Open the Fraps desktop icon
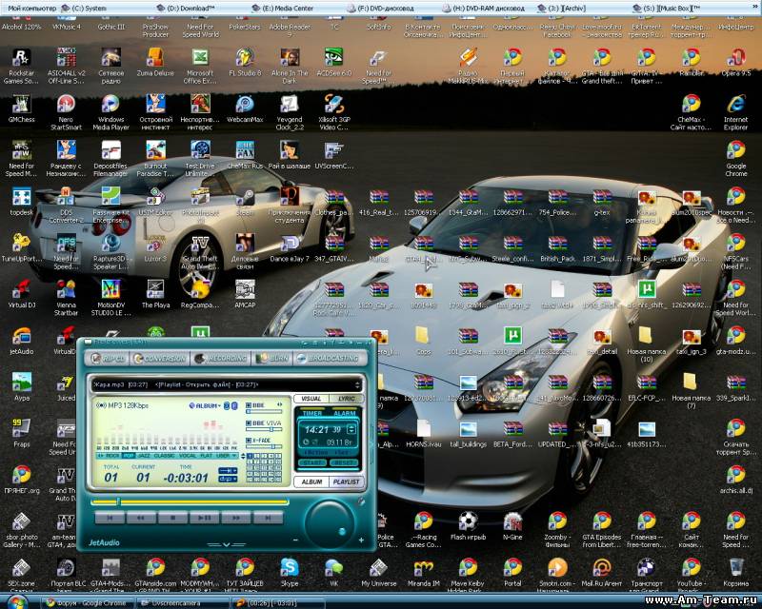 [21, 433]
